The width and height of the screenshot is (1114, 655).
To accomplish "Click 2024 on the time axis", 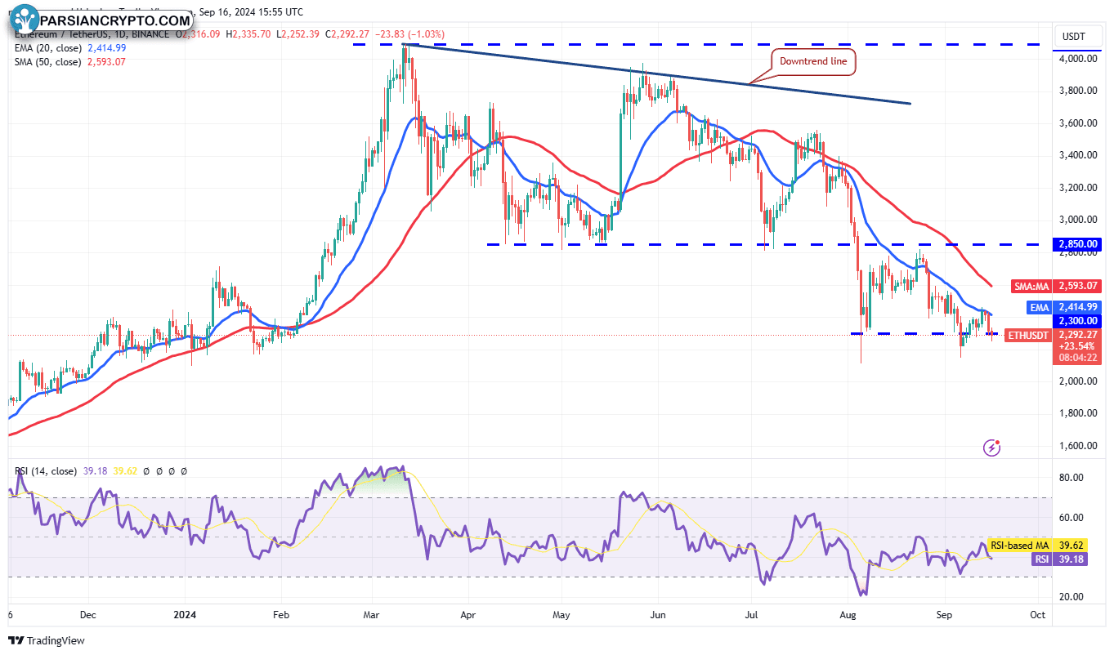I will point(185,614).
